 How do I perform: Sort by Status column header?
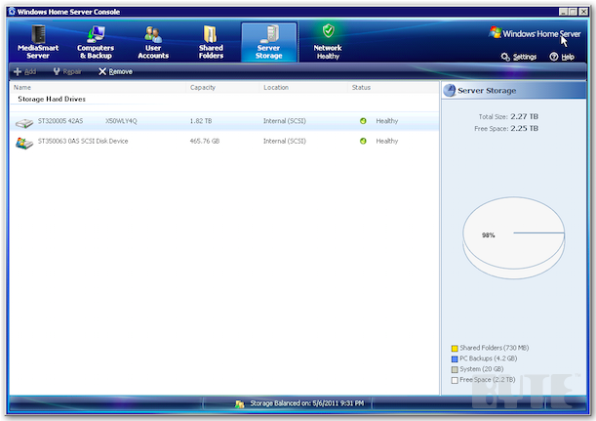click(361, 88)
